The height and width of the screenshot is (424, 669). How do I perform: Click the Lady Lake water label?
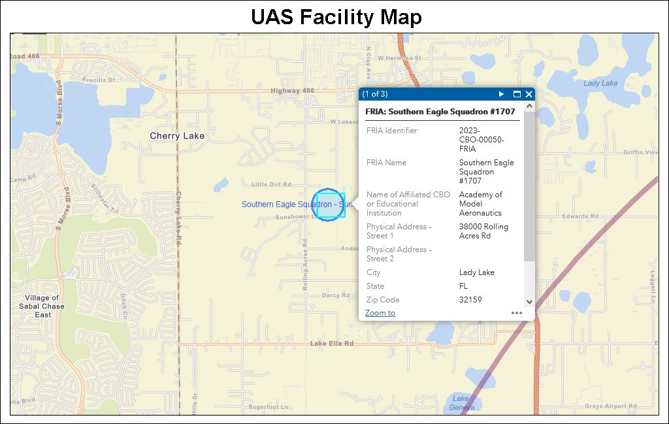click(600, 84)
